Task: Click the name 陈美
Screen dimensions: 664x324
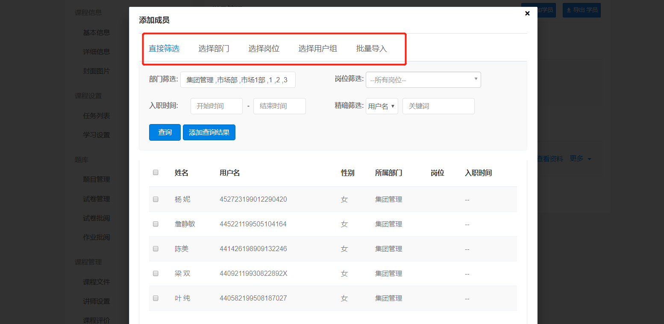Action: coord(182,249)
